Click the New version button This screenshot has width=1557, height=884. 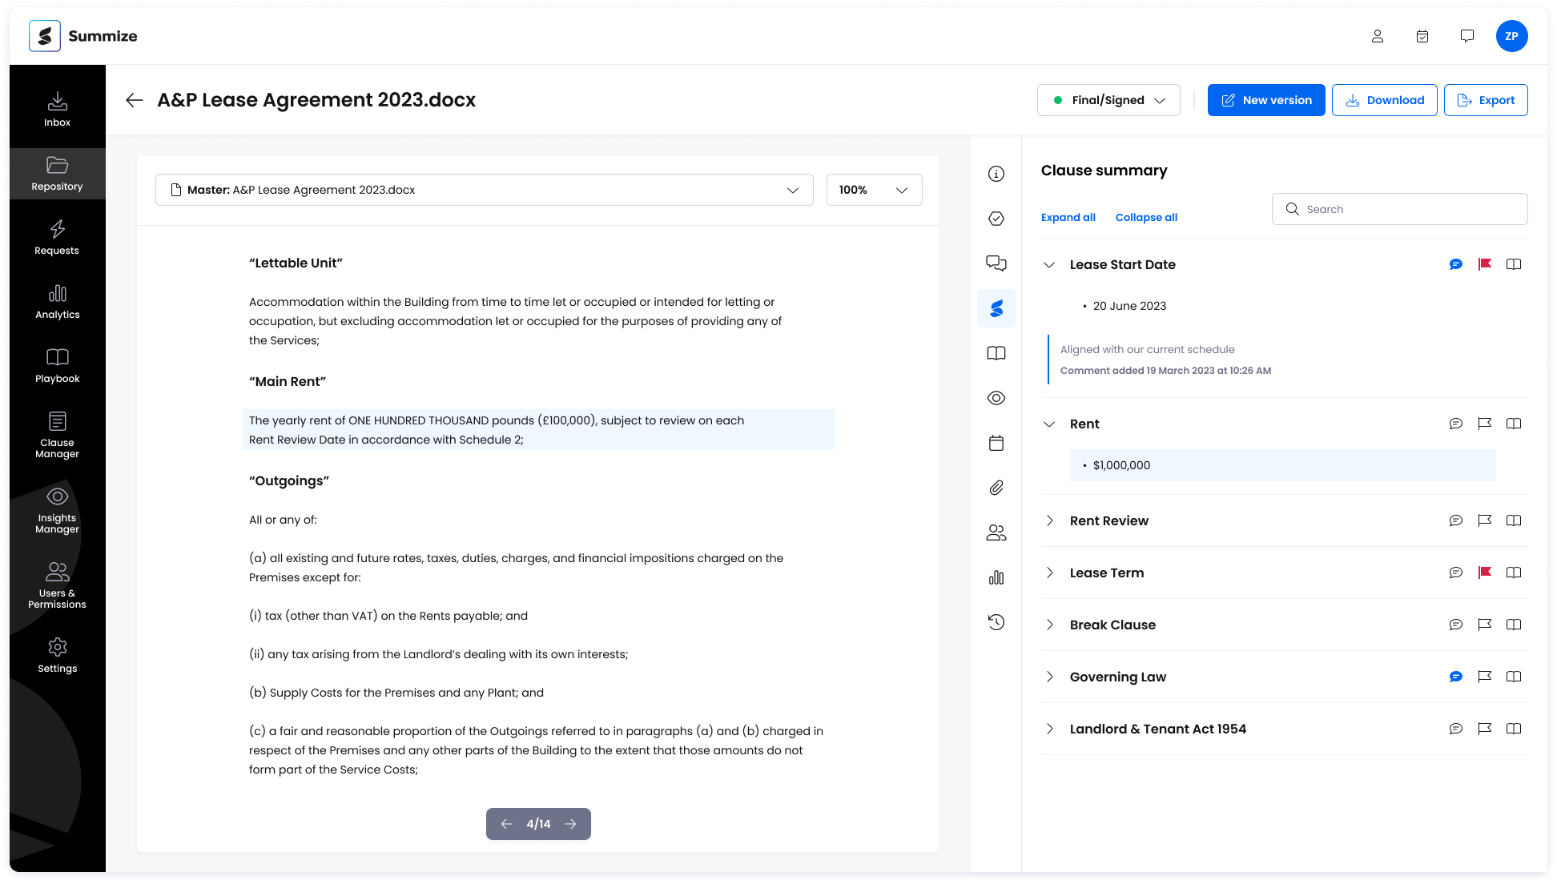pyautogui.click(x=1266, y=100)
